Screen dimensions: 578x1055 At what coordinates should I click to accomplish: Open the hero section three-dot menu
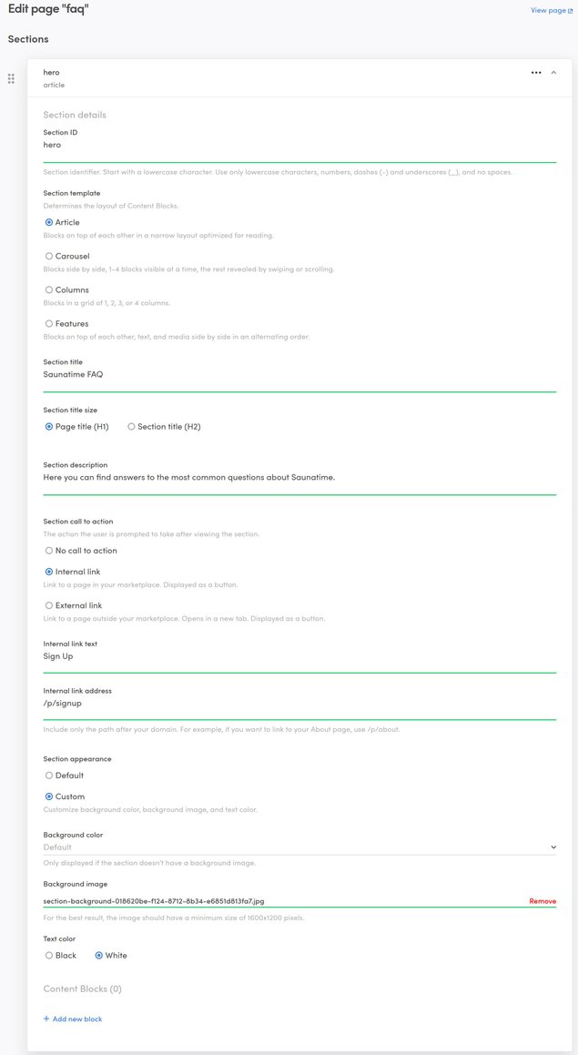point(536,72)
